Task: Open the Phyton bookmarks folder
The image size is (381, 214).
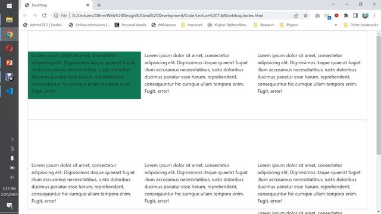Action: point(289,25)
